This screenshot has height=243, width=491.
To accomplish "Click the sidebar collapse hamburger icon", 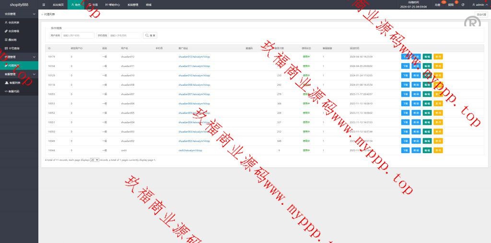I will [x=44, y=4].
